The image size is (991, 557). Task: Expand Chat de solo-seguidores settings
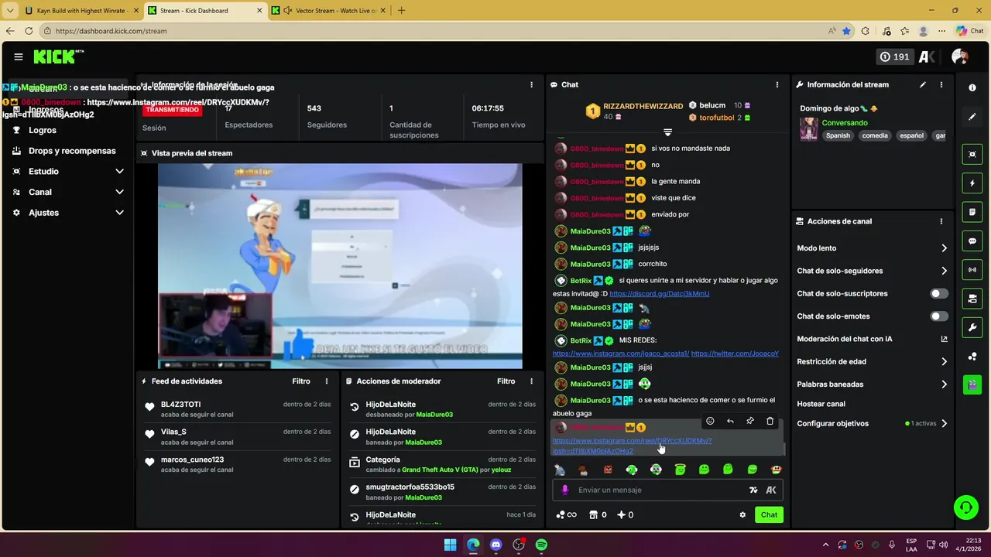point(872,271)
